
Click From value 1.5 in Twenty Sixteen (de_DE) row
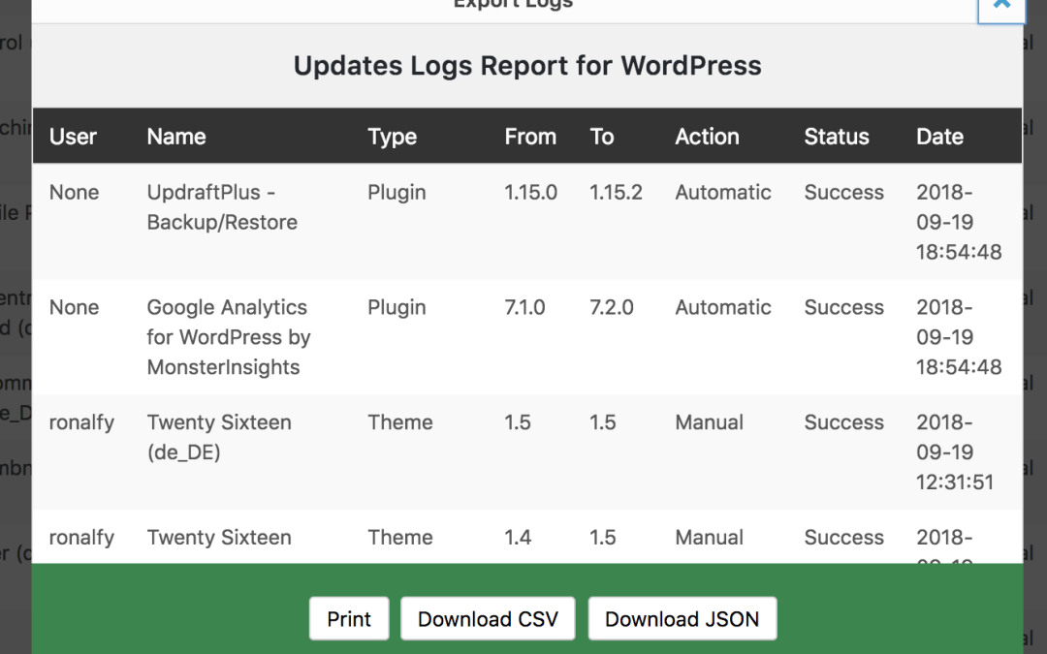point(518,422)
